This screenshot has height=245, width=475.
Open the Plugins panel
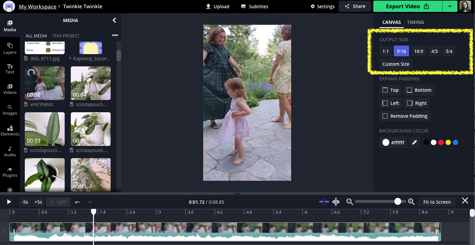point(10,172)
